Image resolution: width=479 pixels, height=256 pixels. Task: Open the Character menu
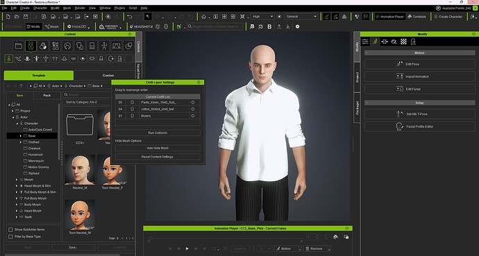(x=40, y=8)
